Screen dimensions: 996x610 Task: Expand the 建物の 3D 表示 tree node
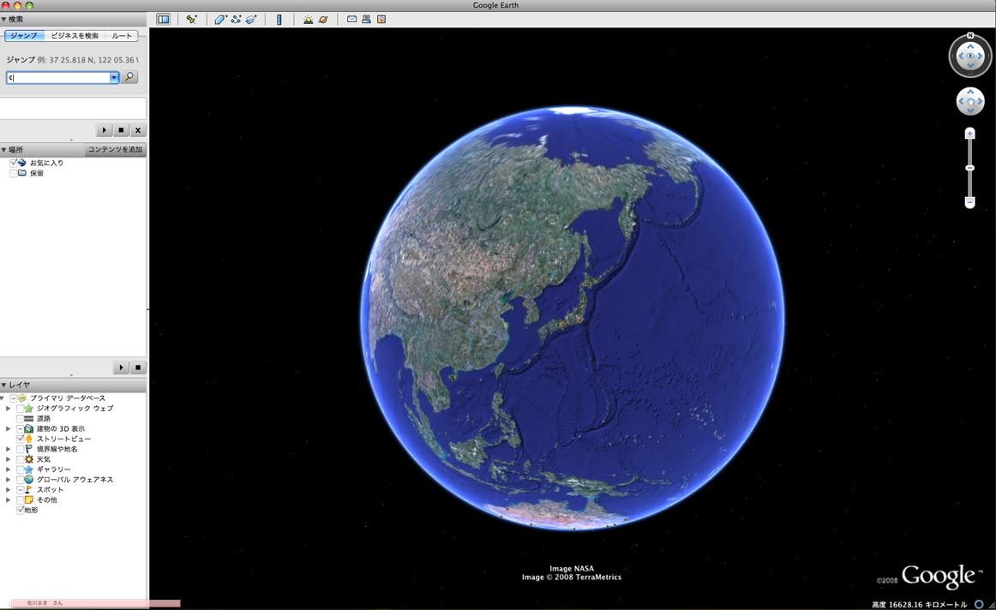click(9, 428)
